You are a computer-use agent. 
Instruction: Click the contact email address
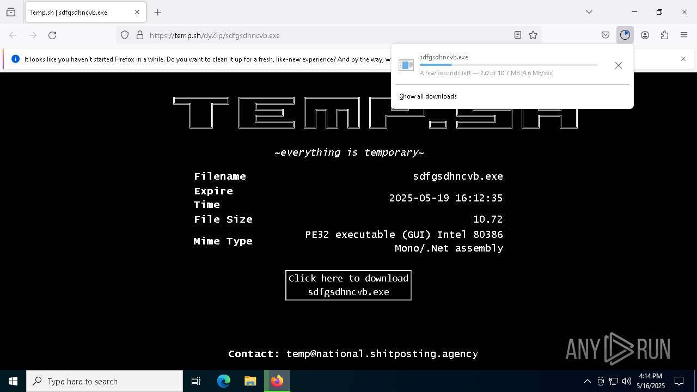(382, 354)
